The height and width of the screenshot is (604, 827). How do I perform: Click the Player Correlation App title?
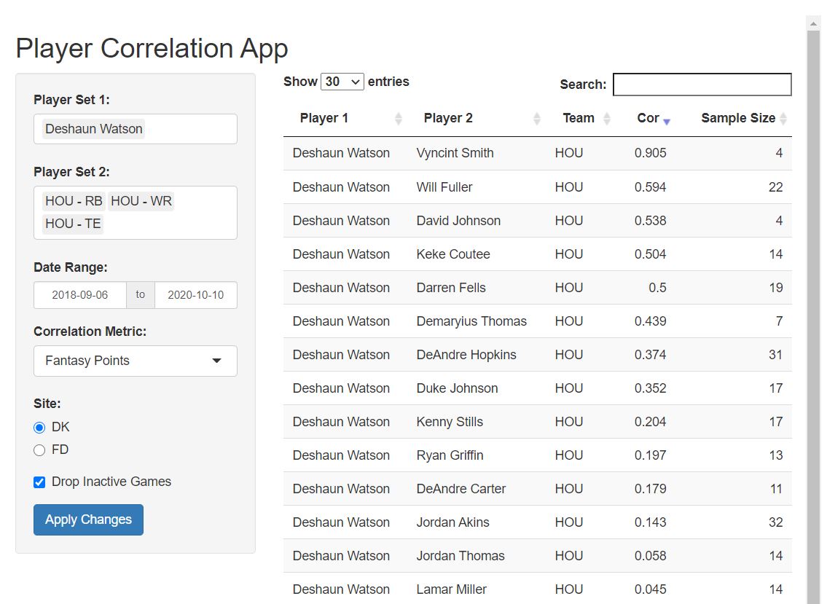tap(152, 49)
